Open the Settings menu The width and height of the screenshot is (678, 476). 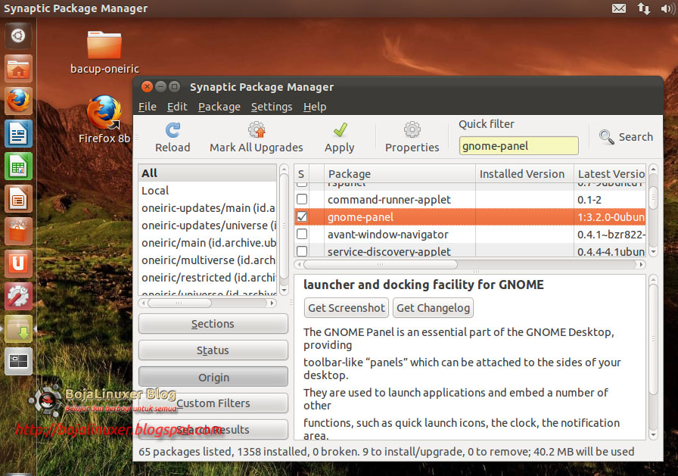[x=272, y=107]
